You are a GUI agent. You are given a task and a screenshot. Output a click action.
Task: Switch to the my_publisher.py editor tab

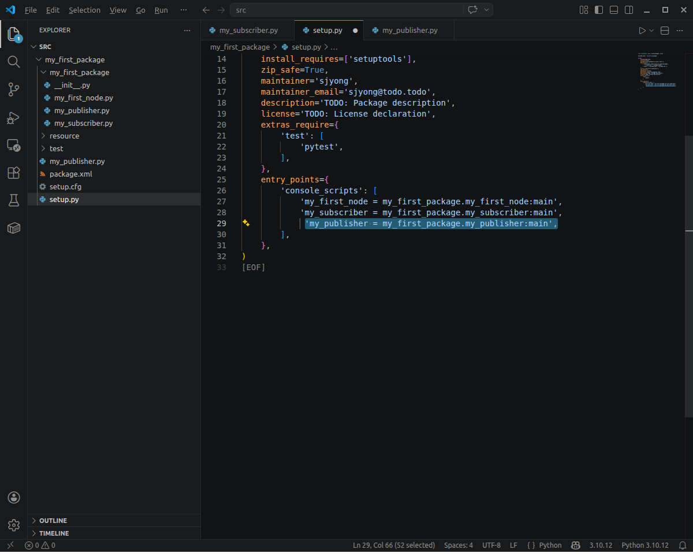click(409, 31)
